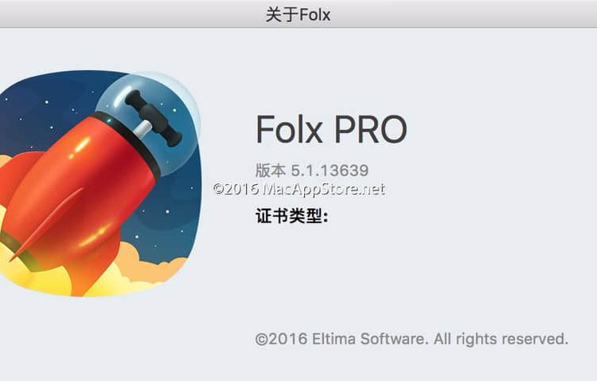Click the ©2016 in the Eltima copyright
This screenshot has width=597, height=381.
coord(281,339)
